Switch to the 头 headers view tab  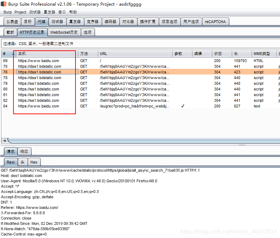pyautogui.click(x=22, y=162)
